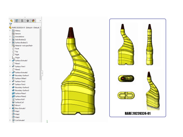Expand the Surface-Extrude2 feature
183x137 pixels.
10,72
